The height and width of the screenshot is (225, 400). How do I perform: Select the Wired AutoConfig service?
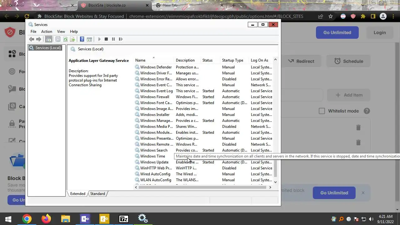[203, 174]
